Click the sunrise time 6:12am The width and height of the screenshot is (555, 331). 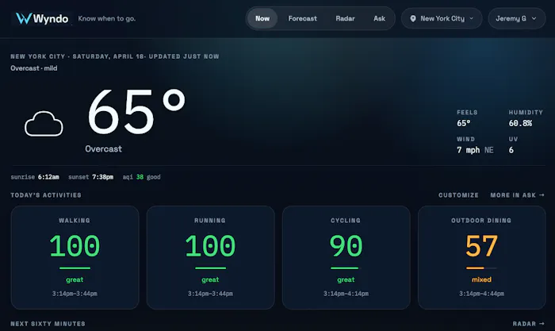[48, 177]
